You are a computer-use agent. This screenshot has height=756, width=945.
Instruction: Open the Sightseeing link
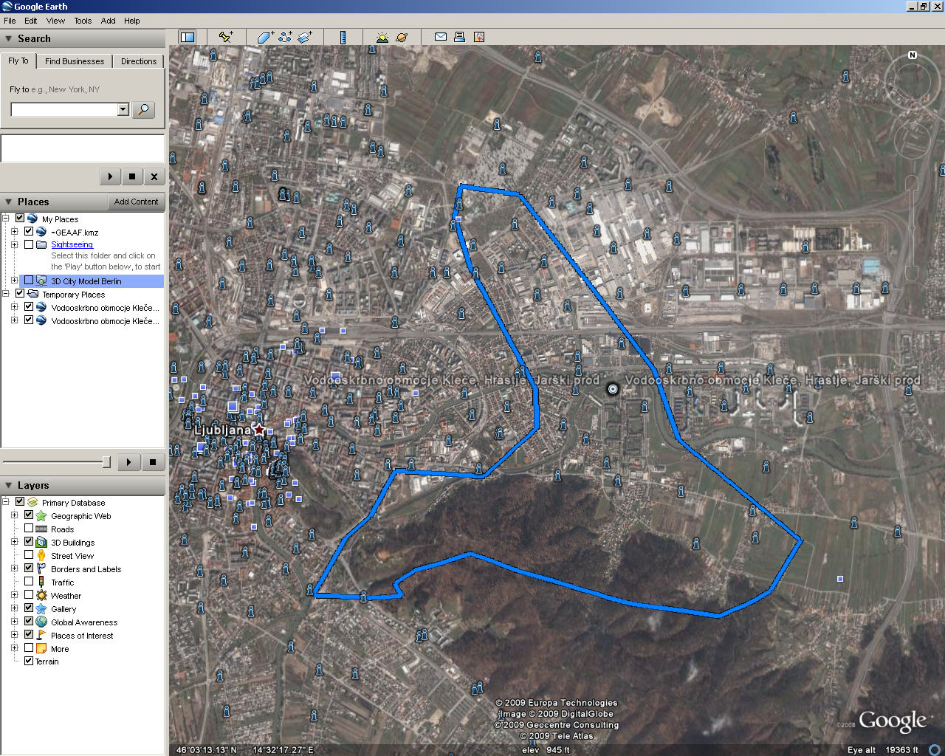(x=72, y=244)
